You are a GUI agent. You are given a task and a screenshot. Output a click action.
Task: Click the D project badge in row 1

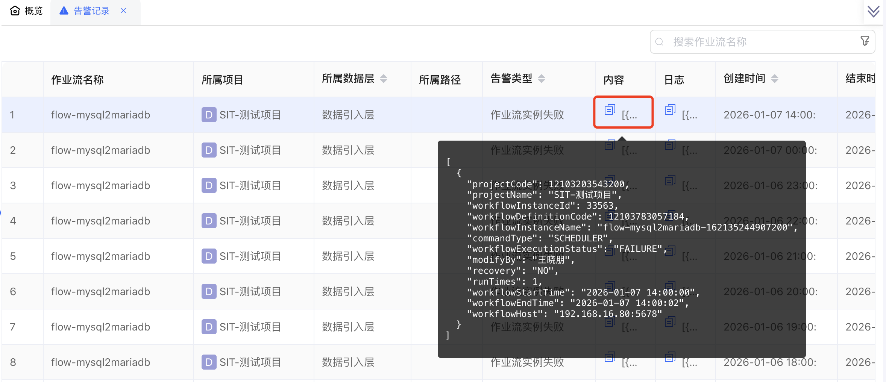pyautogui.click(x=209, y=115)
